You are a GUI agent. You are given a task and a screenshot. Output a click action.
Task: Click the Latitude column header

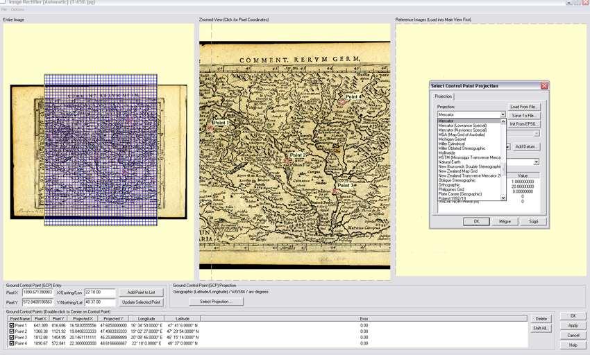pos(182,318)
